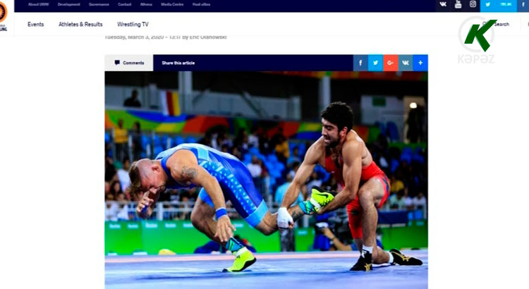Go to Wrestling TV
Image resolution: width=529 pixels, height=289 pixels.
pos(133,24)
